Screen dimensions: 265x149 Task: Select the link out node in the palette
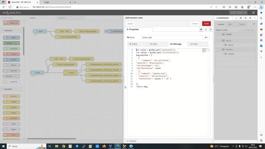12,76
